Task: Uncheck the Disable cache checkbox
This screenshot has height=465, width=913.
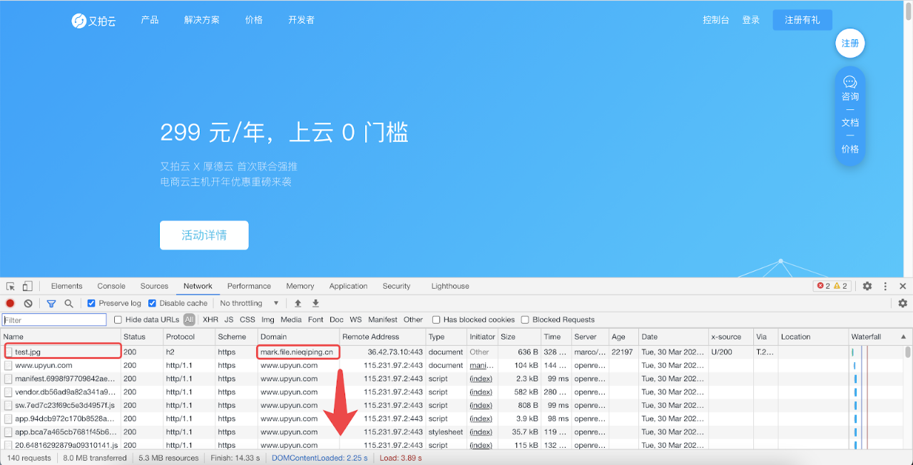Action: (152, 303)
